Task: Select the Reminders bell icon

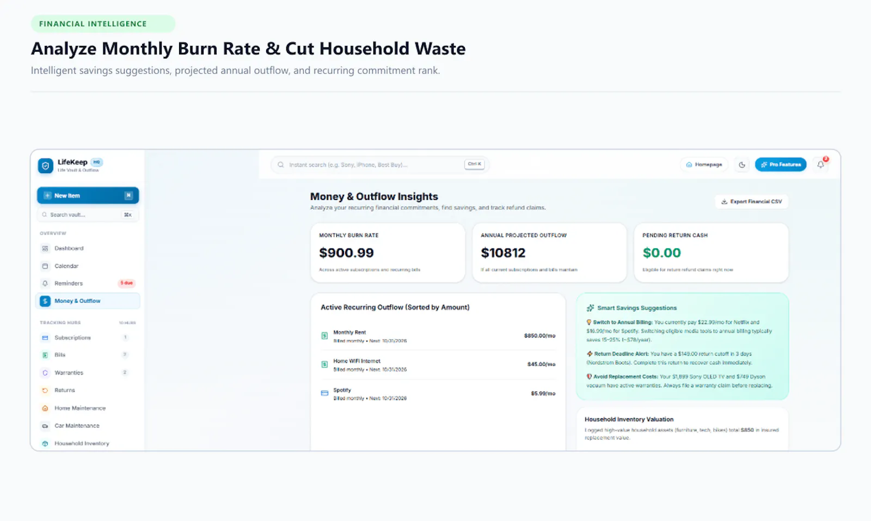Action: 45,284
